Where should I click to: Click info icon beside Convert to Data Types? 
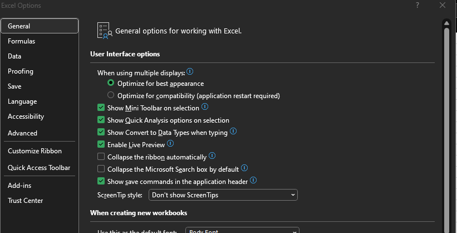(x=233, y=132)
